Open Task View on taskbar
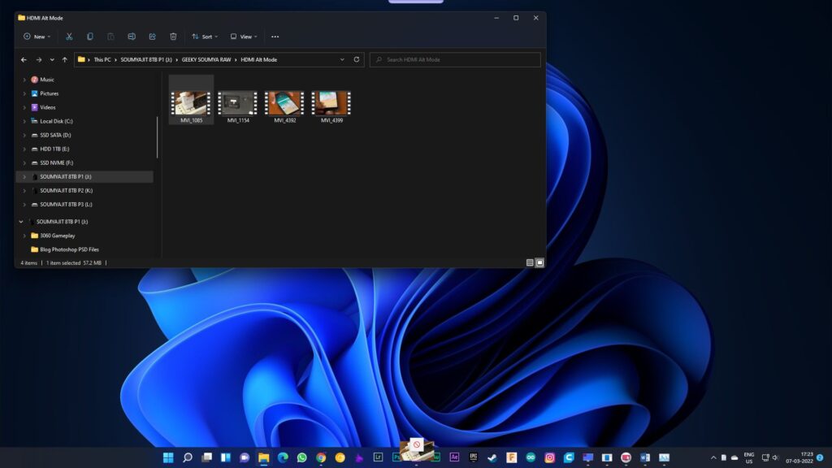Image resolution: width=832 pixels, height=468 pixels. (x=206, y=457)
